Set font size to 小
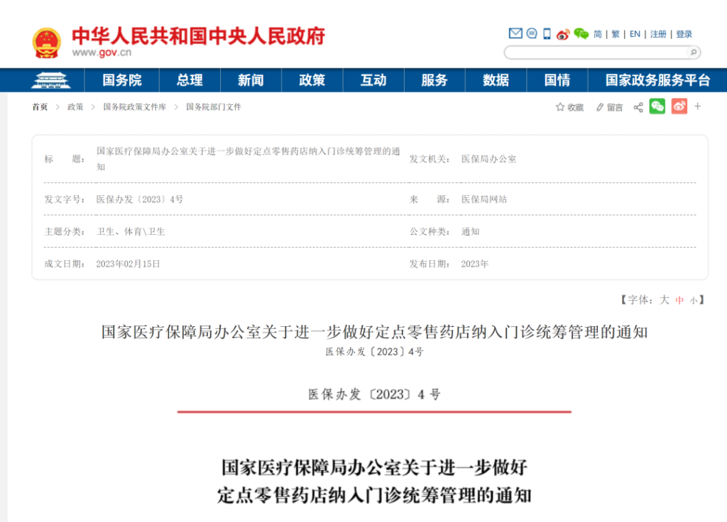This screenshot has width=727, height=522. [x=693, y=300]
